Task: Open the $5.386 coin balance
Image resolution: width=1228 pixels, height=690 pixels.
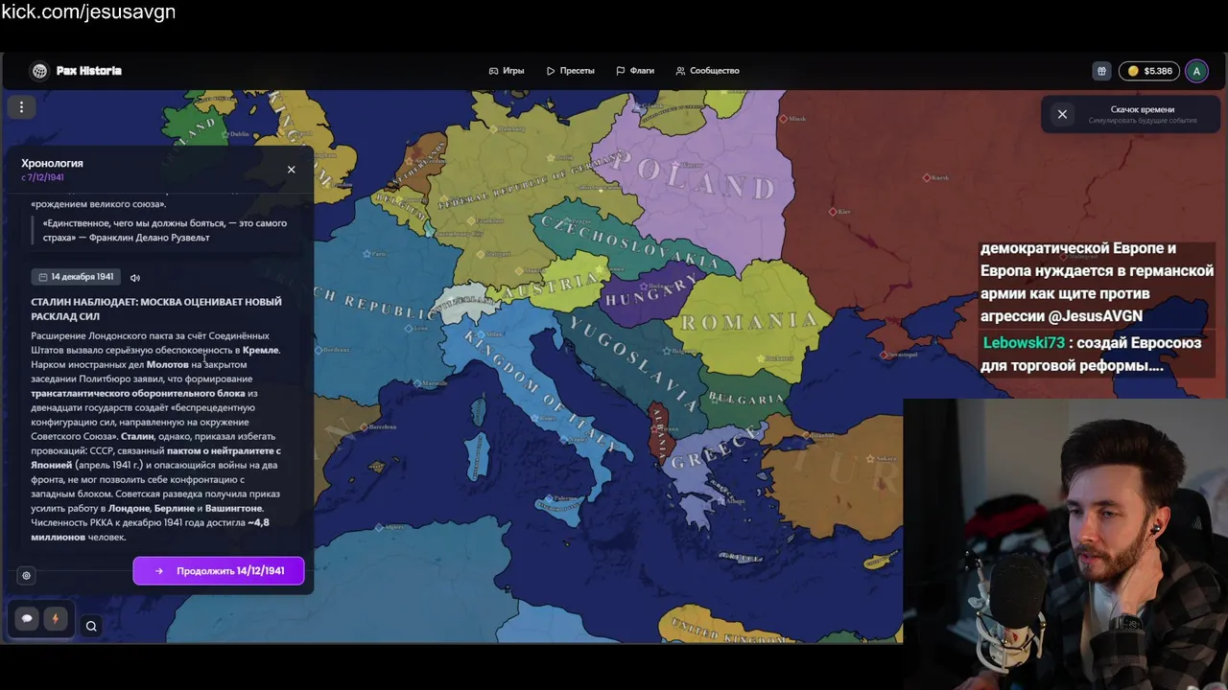Action: 1149,71
